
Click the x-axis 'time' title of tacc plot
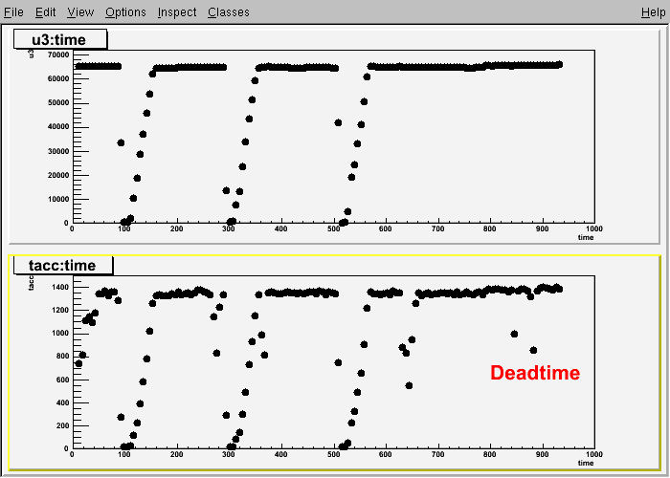tap(586, 463)
